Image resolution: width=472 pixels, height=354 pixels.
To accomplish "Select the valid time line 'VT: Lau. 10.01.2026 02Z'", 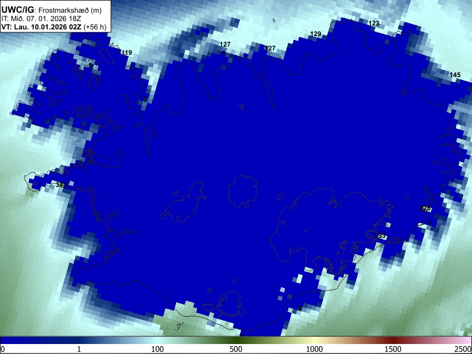I will [x=41, y=27].
